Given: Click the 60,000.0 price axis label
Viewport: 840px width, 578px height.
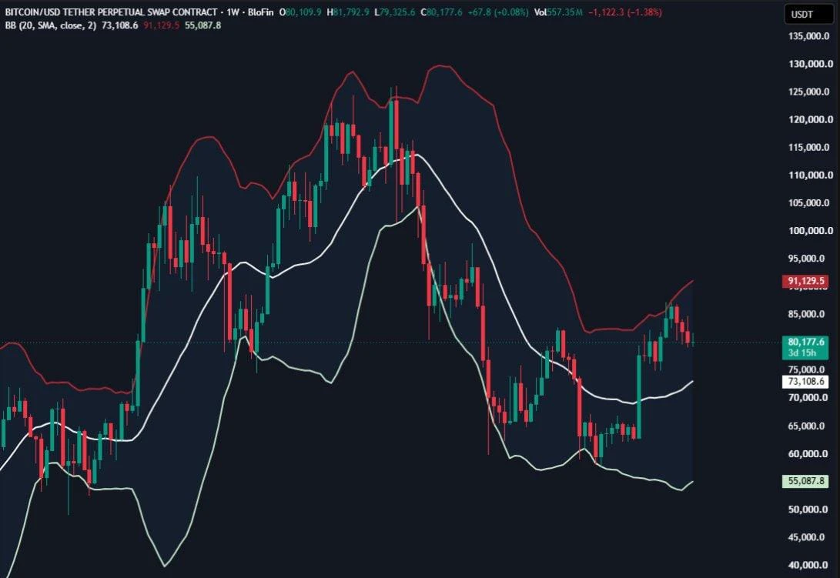Looking at the screenshot, I should pyautogui.click(x=806, y=454).
